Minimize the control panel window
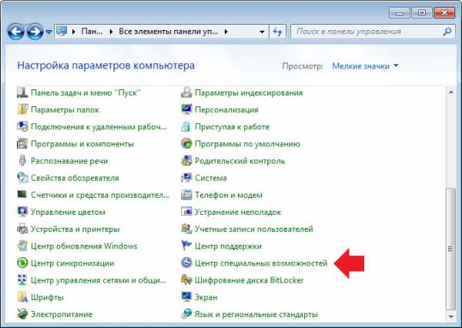 click(399, 13)
